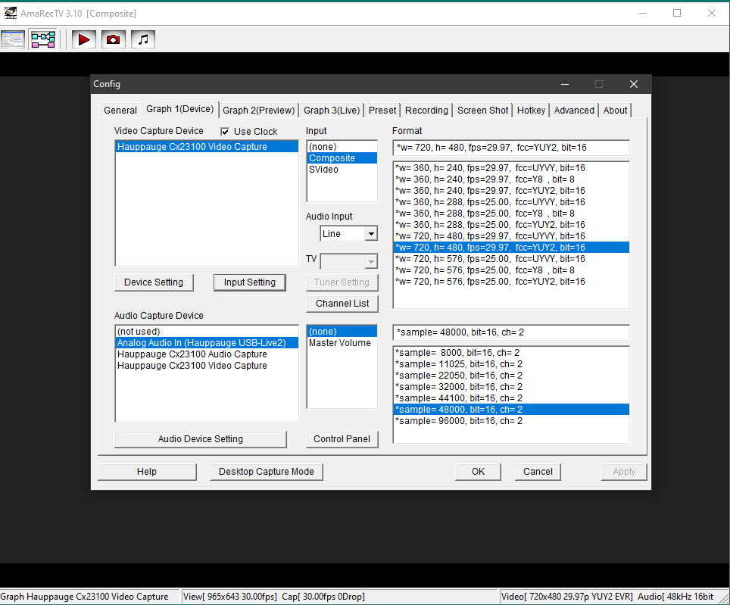Open the Recording tab
730x605 pixels.
click(x=426, y=111)
